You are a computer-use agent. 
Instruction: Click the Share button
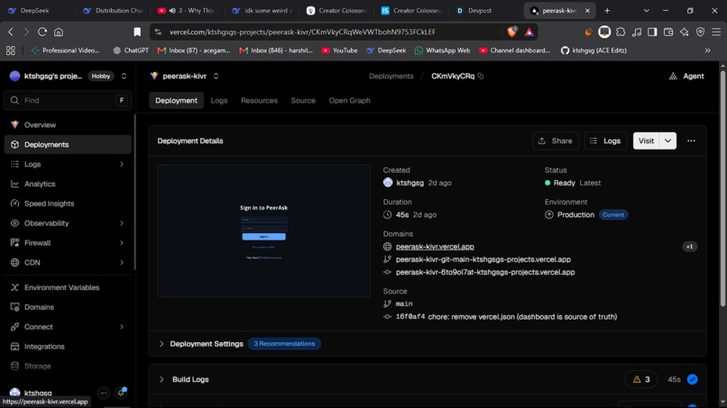(556, 141)
